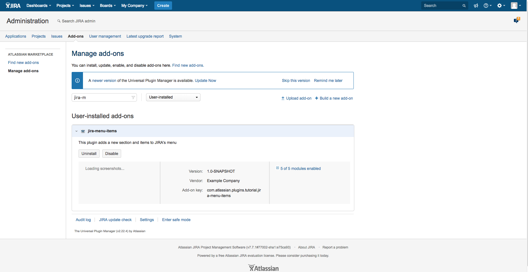528x272 pixels.
Task: Click Enter safe mode
Action: point(176,220)
